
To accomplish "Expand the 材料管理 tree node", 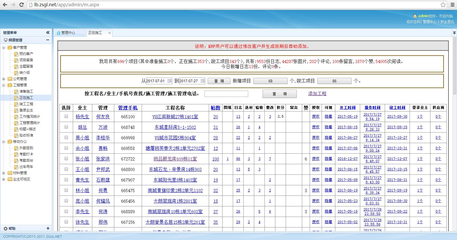I will 4,173.
